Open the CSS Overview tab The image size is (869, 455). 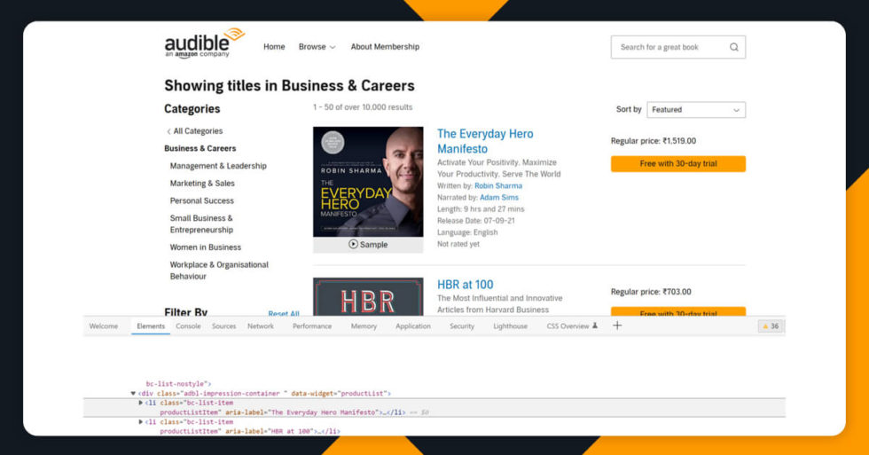pos(568,326)
